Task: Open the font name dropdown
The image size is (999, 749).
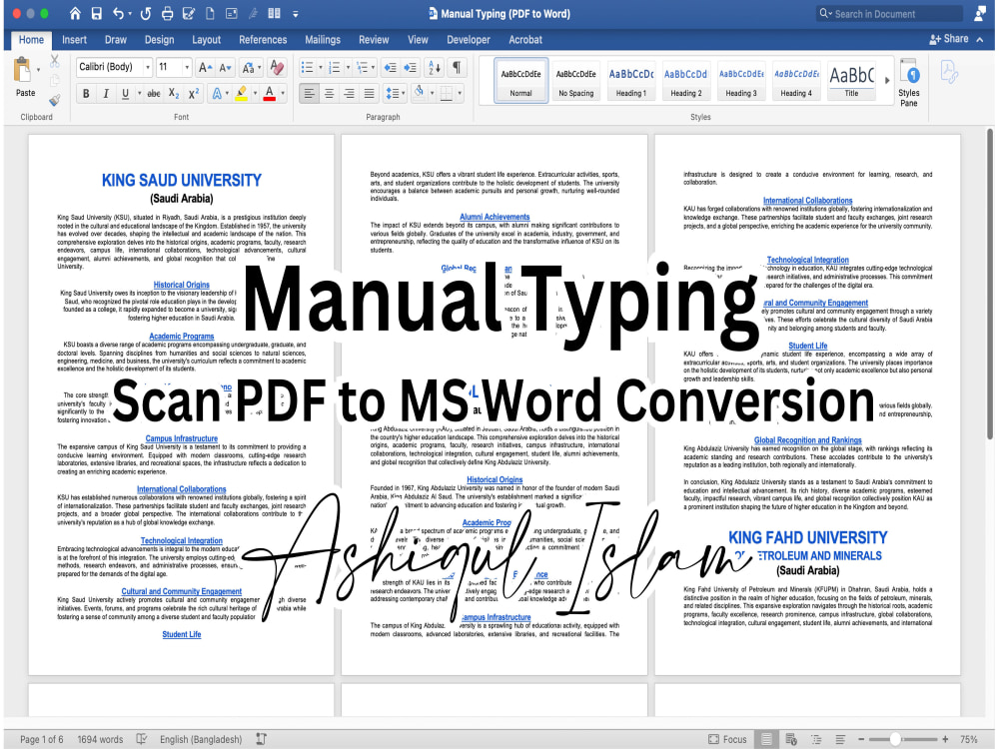Action: [x=148, y=68]
